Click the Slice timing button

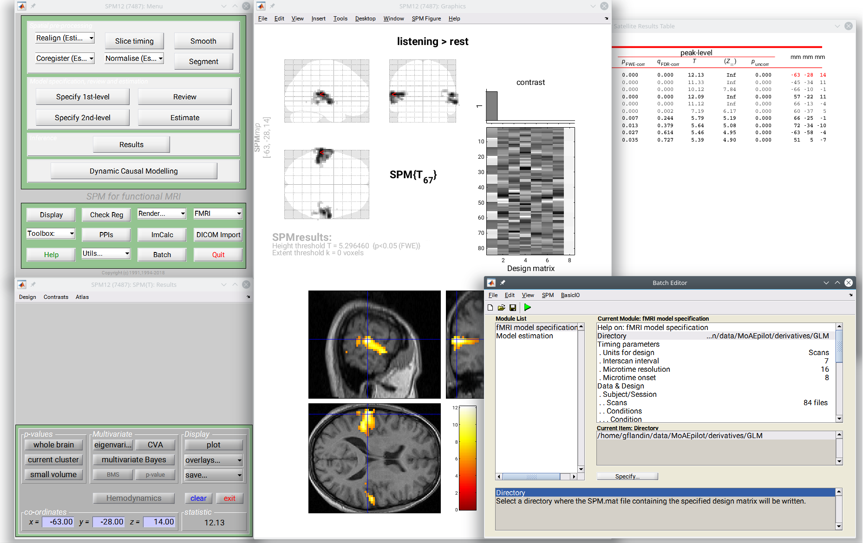click(134, 41)
